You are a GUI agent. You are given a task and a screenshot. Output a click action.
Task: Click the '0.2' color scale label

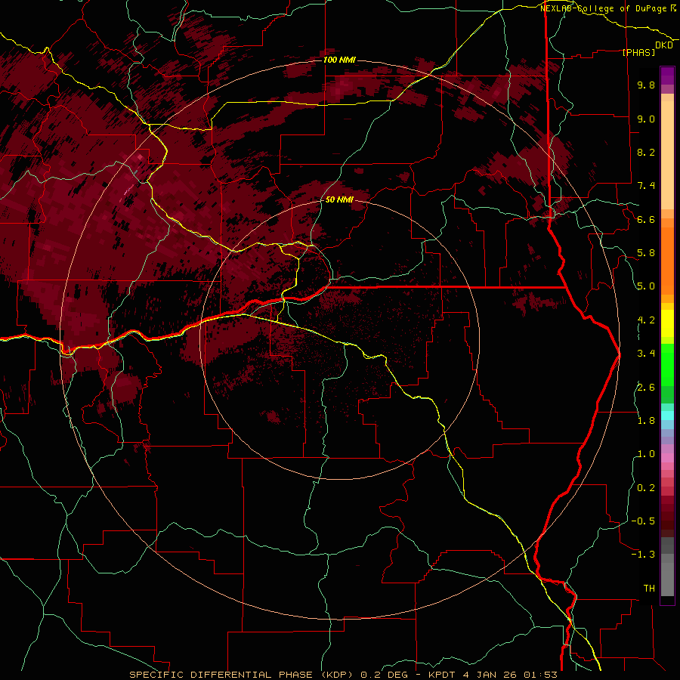[x=646, y=488]
